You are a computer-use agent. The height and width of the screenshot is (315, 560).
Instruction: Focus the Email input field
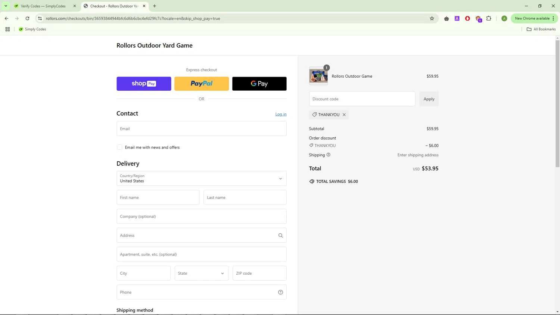point(202,128)
